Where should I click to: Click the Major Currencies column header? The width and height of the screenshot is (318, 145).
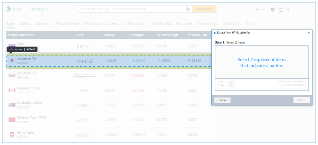pos(21,35)
